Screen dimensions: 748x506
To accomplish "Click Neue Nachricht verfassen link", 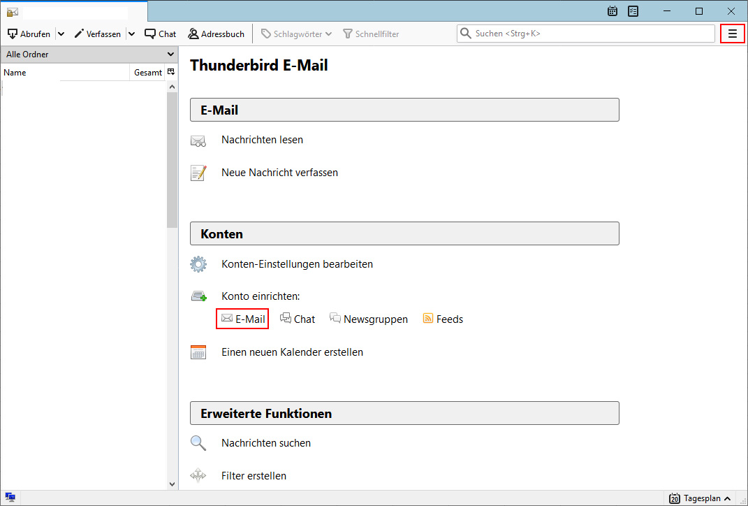I will [279, 173].
